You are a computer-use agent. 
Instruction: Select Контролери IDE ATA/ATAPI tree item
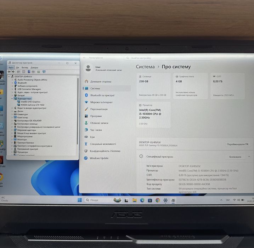point(29,121)
